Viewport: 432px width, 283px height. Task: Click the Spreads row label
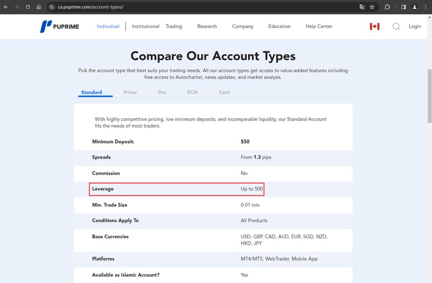coord(101,157)
